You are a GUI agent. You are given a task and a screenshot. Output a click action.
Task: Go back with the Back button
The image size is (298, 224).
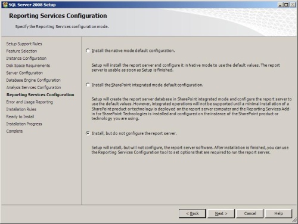193,213
